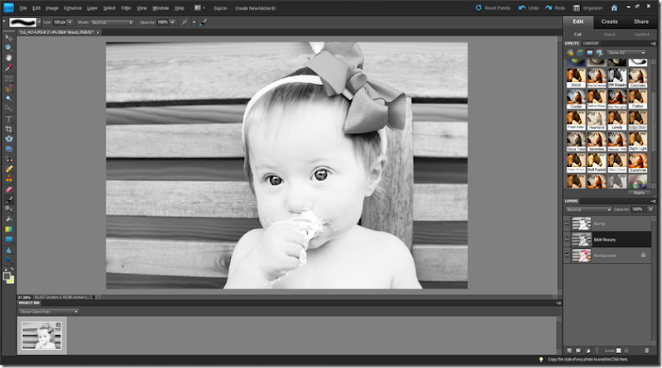Choose the Crop tool
Image resolution: width=662 pixels, height=368 pixels.
click(9, 128)
